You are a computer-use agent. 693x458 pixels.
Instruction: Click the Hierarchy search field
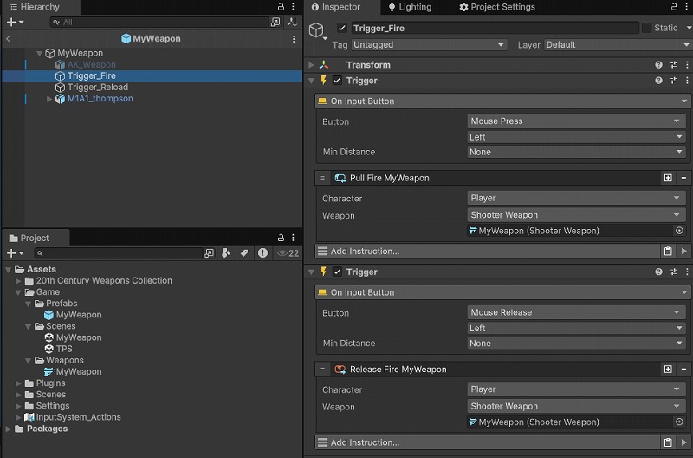(x=159, y=23)
